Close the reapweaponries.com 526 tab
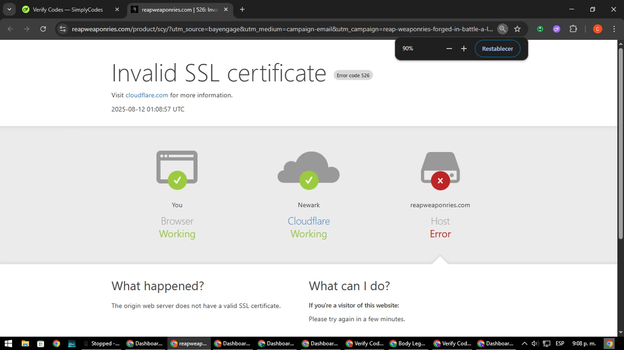Viewport: 624px width, 350px height. (226, 10)
